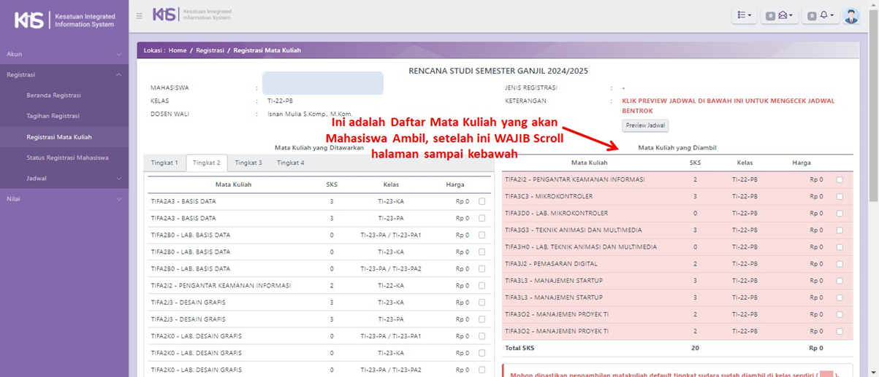Click the user profile avatar
This screenshot has height=377, width=879.
(x=851, y=15)
